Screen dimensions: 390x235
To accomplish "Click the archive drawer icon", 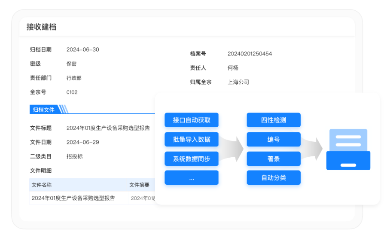I will click(348, 150).
